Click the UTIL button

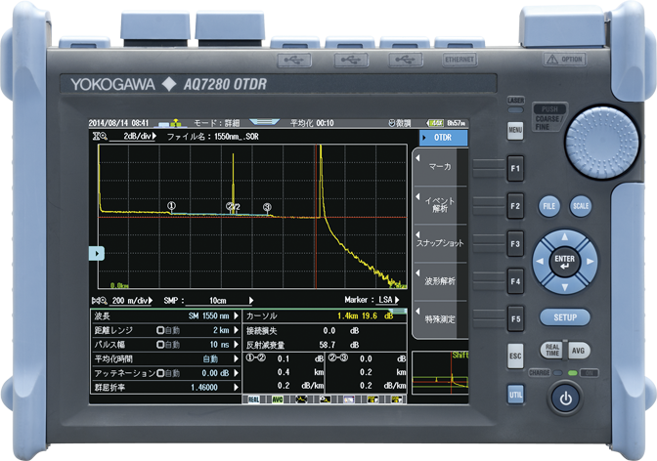(x=515, y=395)
